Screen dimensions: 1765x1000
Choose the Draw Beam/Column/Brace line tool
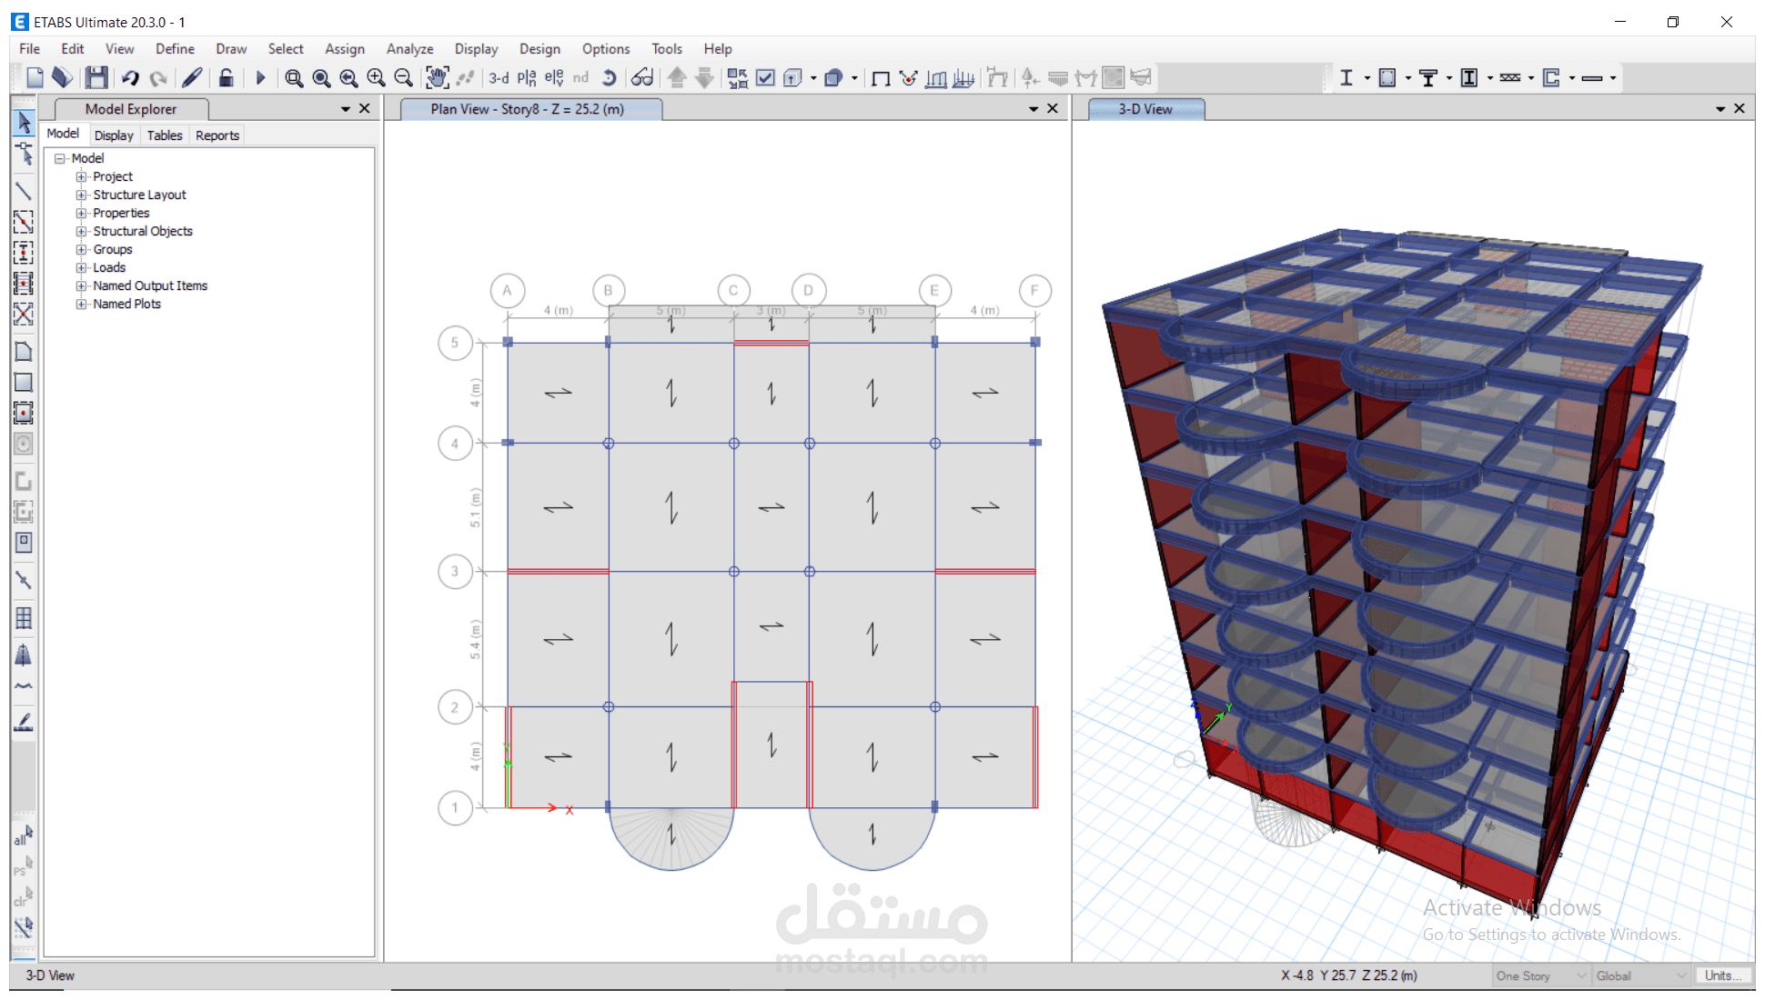point(24,191)
